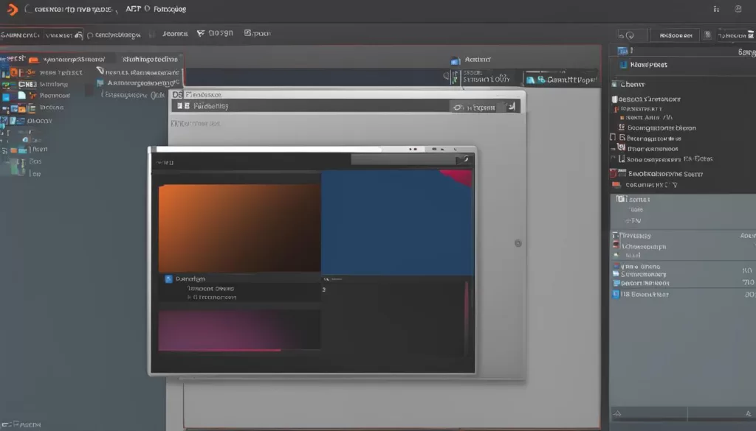The width and height of the screenshot is (756, 431).
Task: Click the blue icon at the right panel's top
Action: coord(622,52)
